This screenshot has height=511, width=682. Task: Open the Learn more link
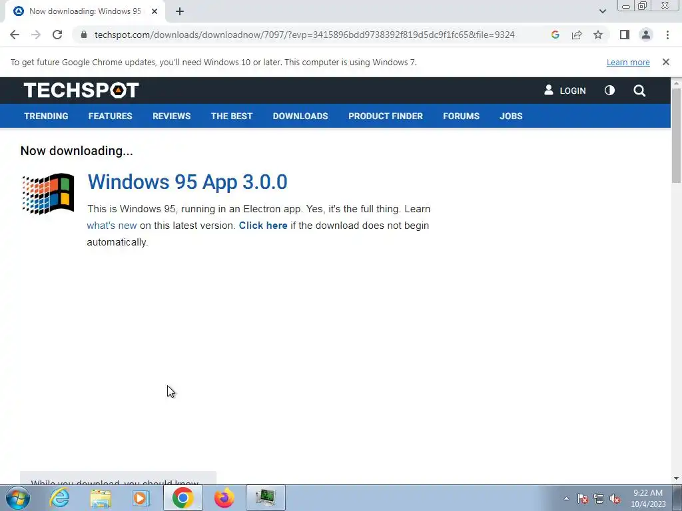628,63
